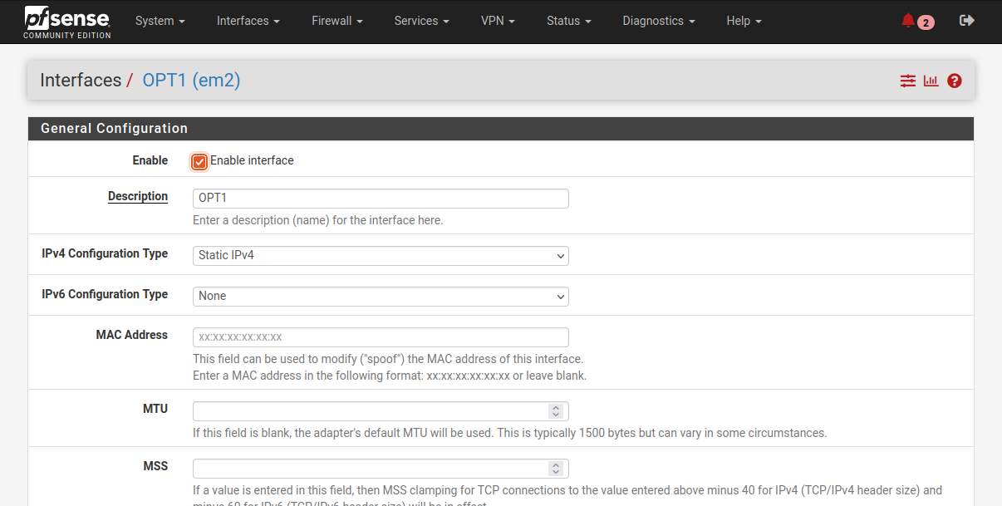1002x506 pixels.
Task: Open the red help question mark icon
Action: coord(955,81)
